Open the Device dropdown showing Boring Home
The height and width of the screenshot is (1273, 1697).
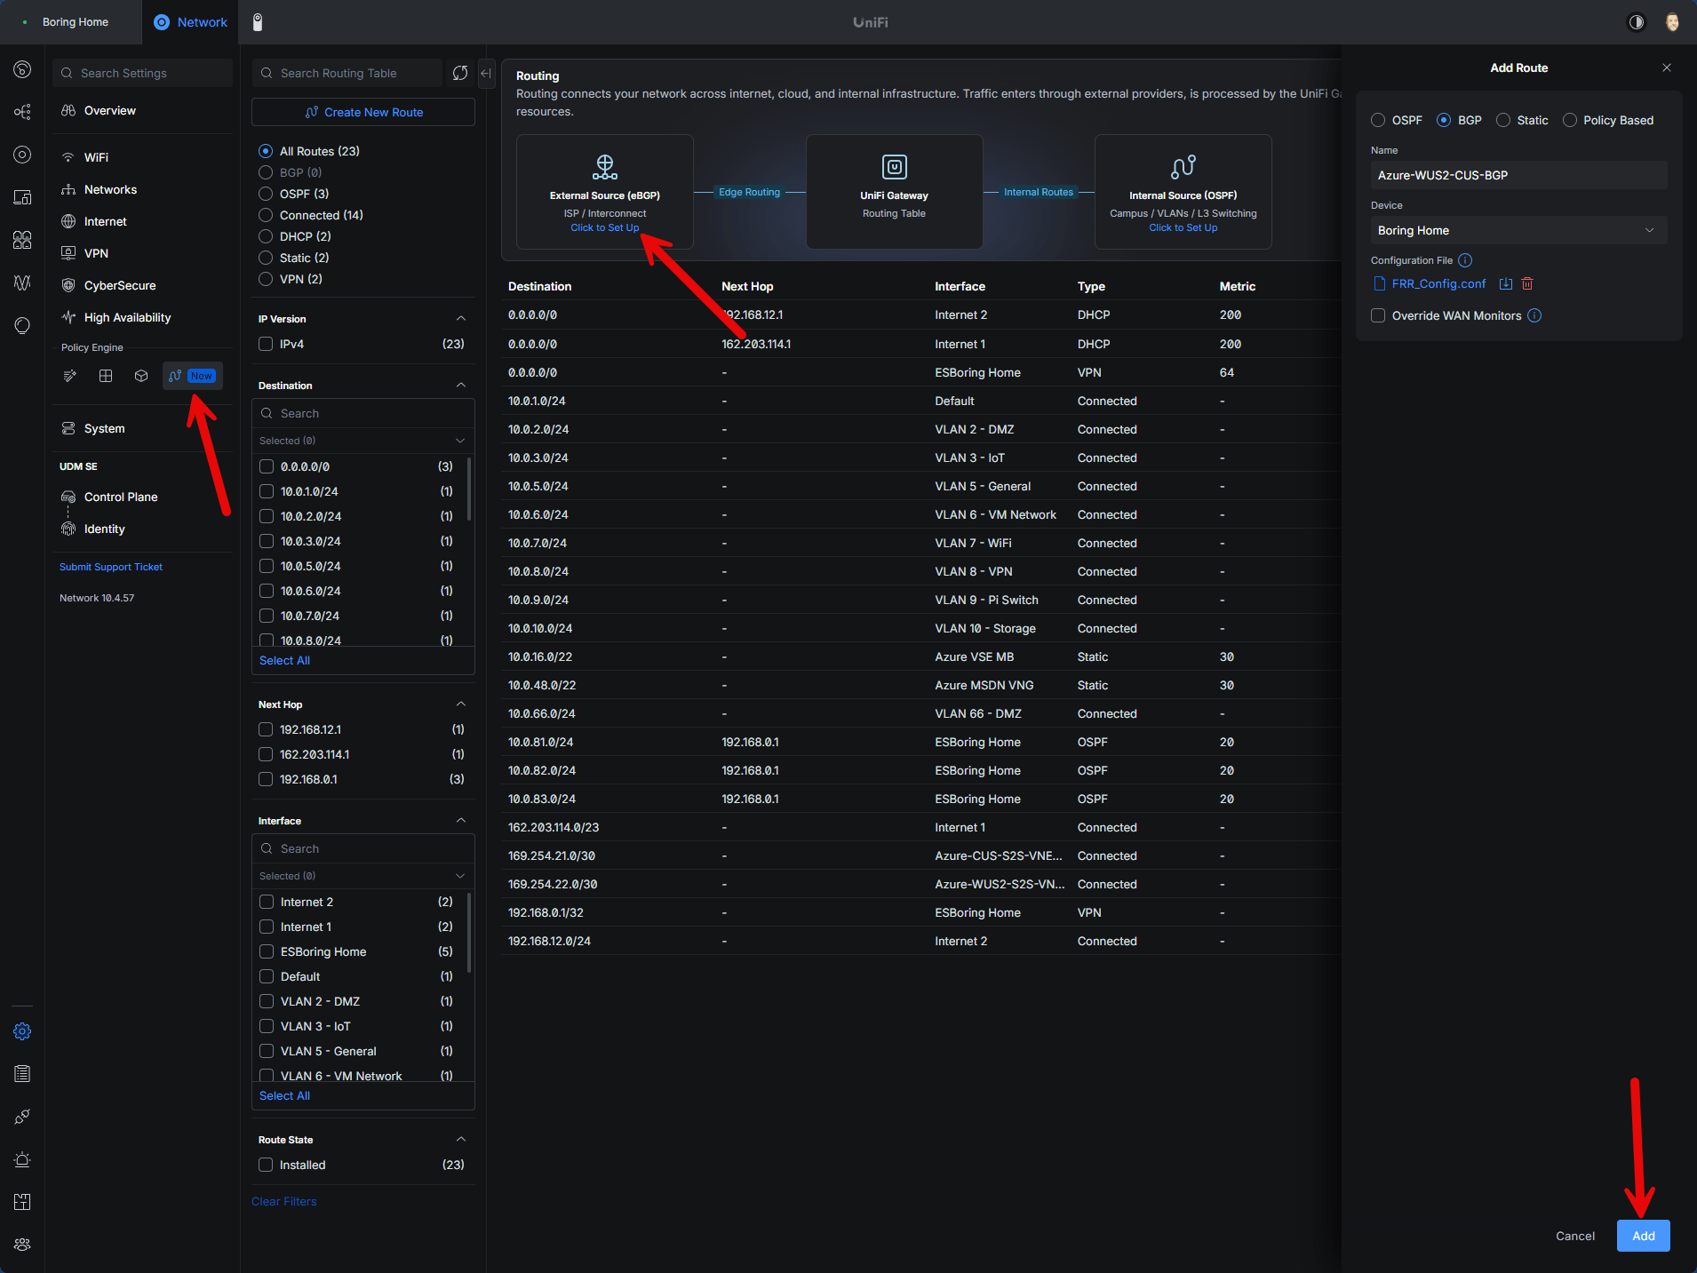pyautogui.click(x=1518, y=230)
